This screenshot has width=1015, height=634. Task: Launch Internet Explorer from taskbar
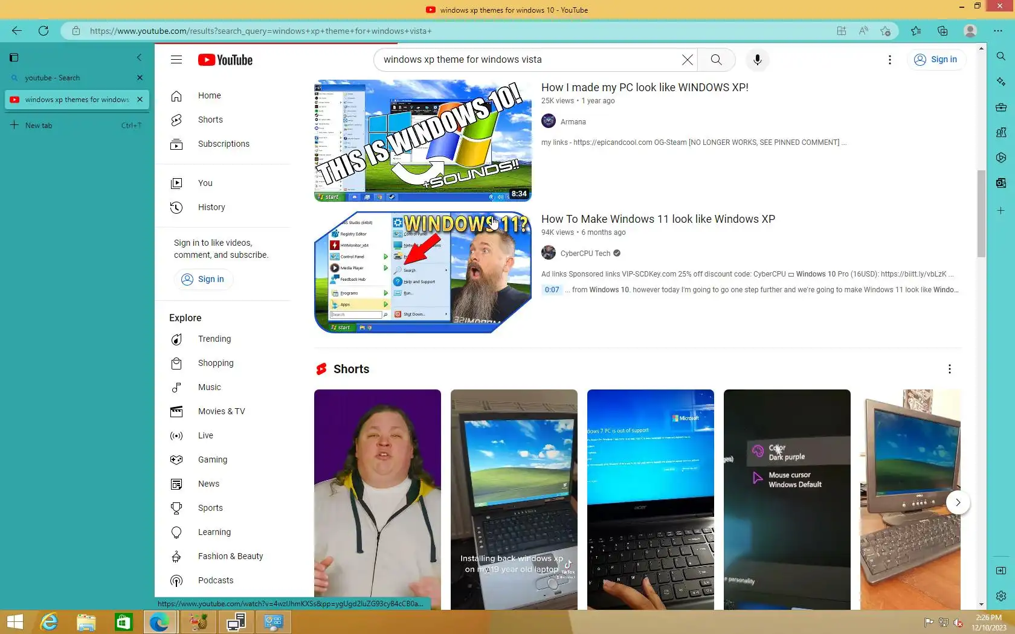[x=48, y=622]
